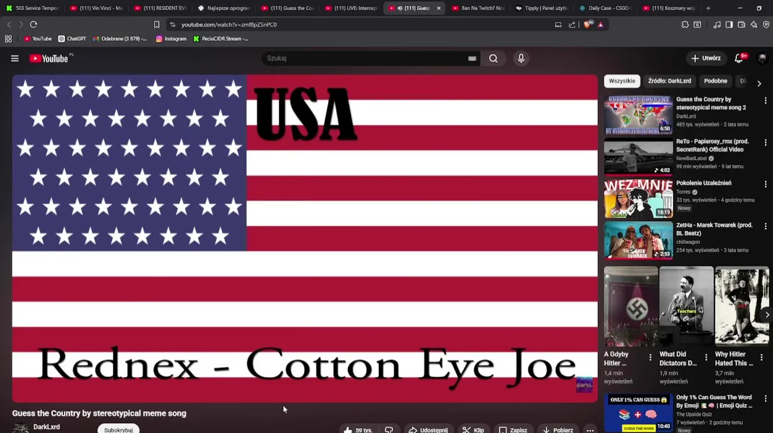Open options for Guess the Country song 2
773x433 pixels.
[x=765, y=101]
